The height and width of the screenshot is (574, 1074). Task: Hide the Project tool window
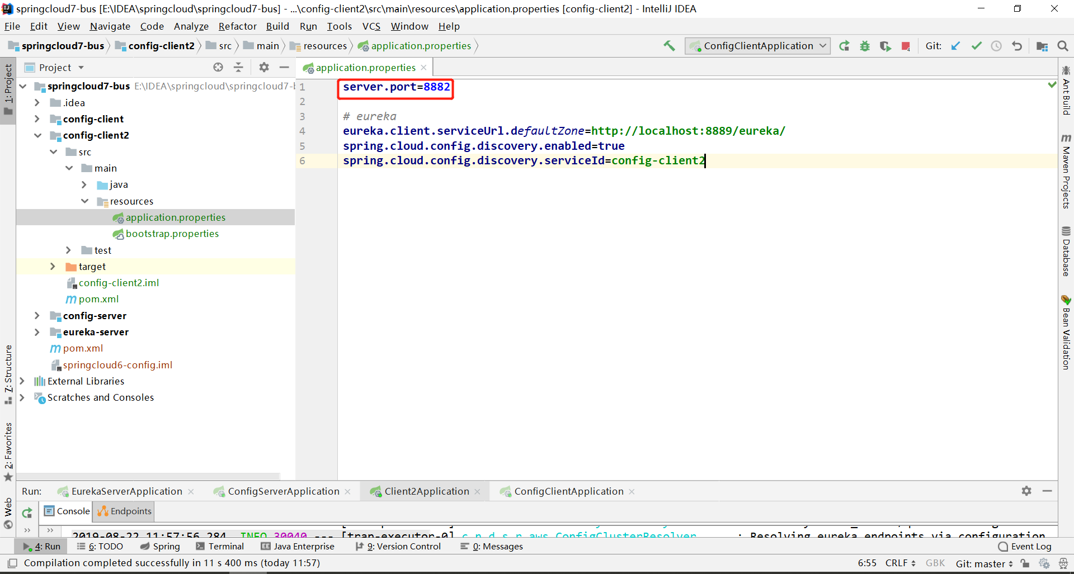(284, 67)
